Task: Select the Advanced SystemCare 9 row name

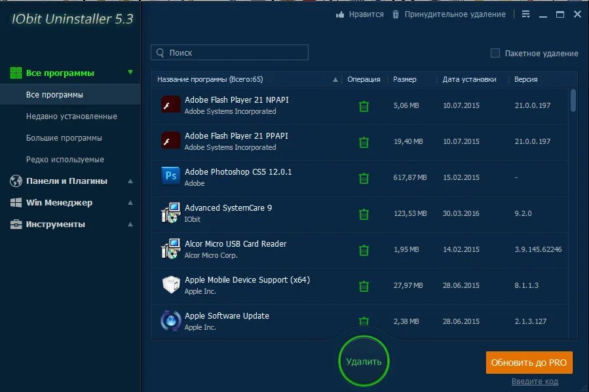Action: [228, 208]
